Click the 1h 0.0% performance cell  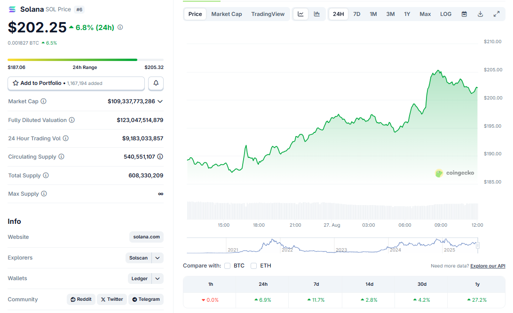[x=210, y=300]
